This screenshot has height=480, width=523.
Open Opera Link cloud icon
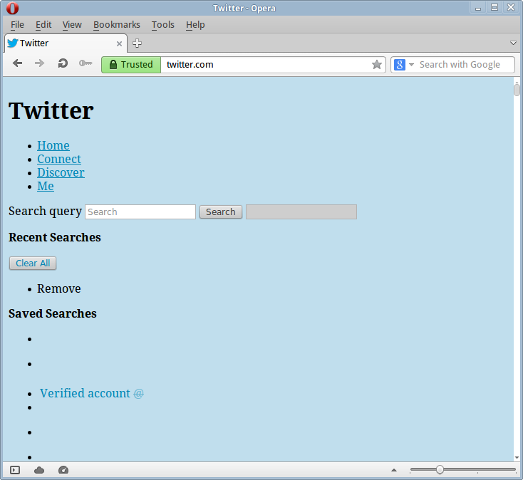(39, 470)
